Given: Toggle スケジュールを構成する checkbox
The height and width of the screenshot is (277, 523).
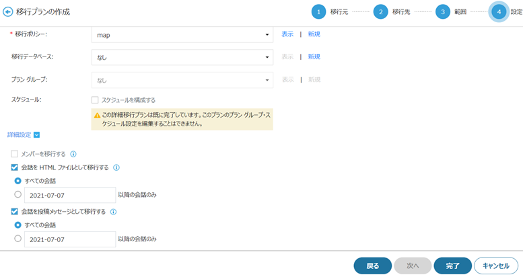Looking at the screenshot, I should [95, 100].
